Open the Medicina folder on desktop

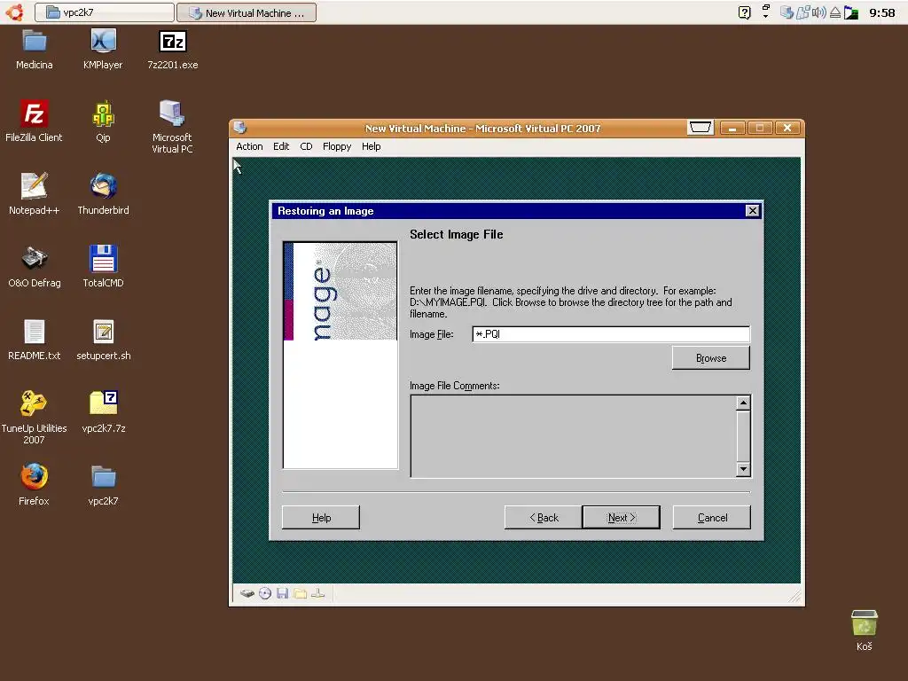35,50
